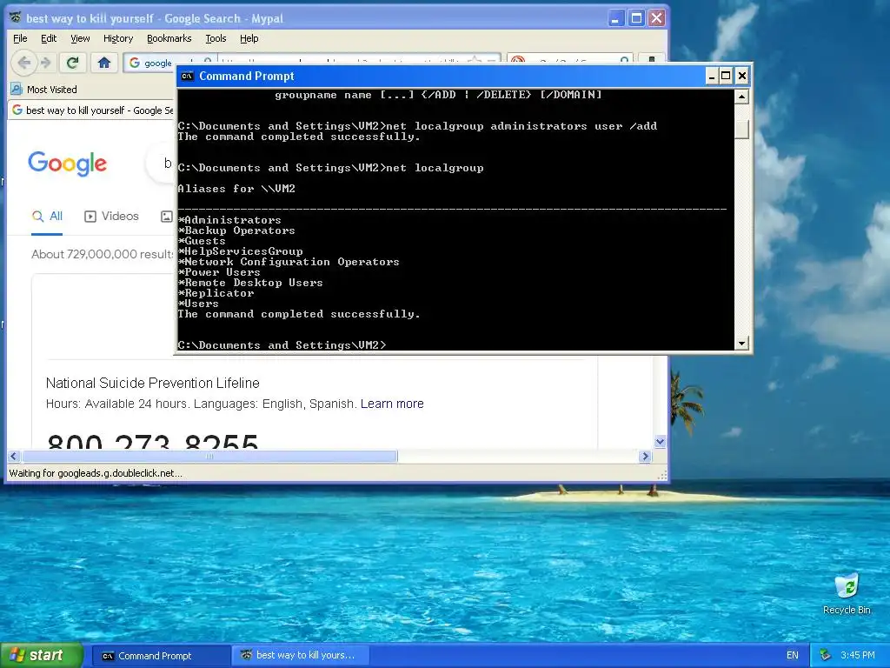The width and height of the screenshot is (890, 668).
Task: Click the 'Aliases for \\VM2' line
Action: [x=236, y=189]
